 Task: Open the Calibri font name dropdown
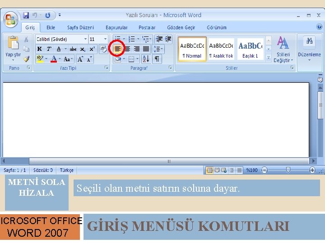point(85,39)
